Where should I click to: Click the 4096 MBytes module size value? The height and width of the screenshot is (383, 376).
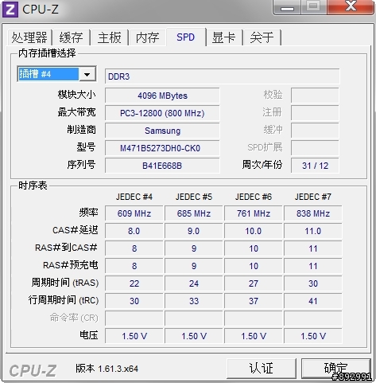[162, 96]
